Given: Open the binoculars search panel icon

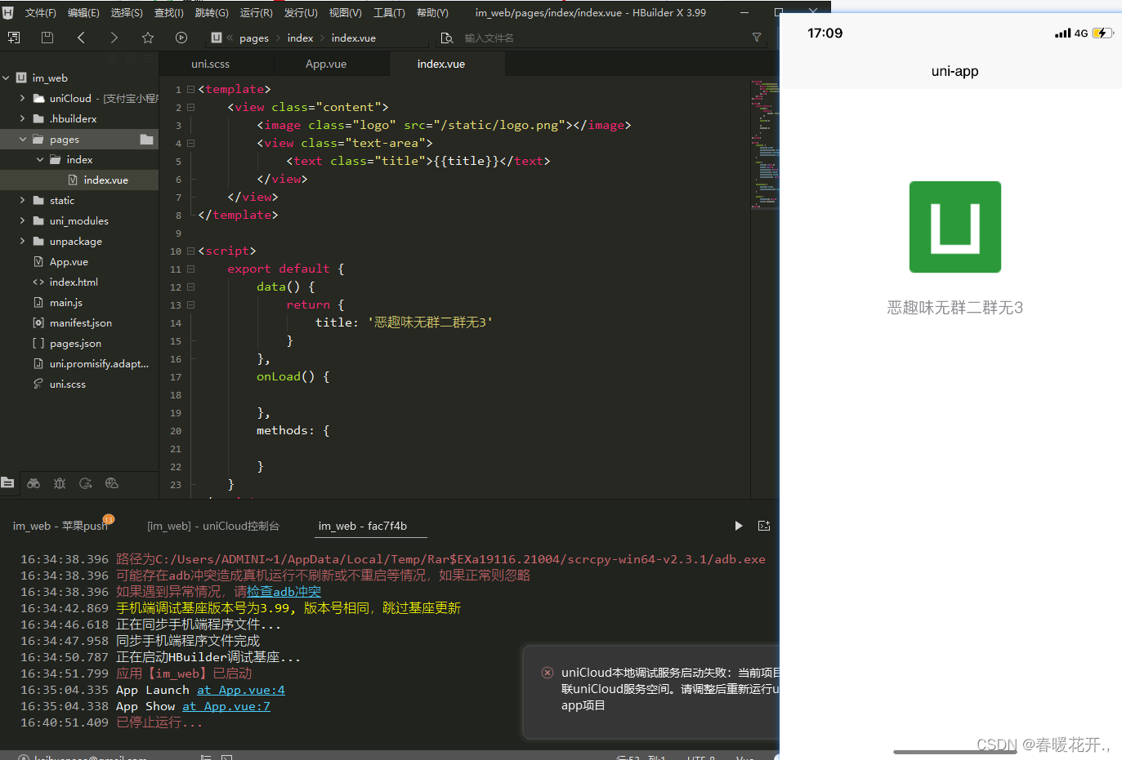Looking at the screenshot, I should pos(34,483).
